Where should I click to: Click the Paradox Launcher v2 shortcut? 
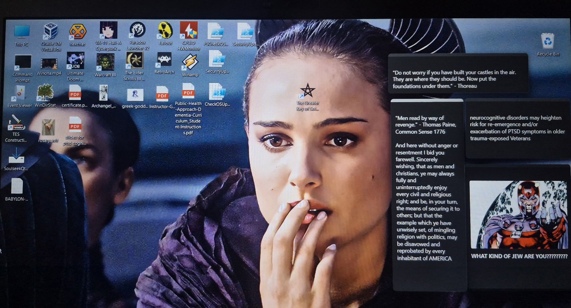137,36
